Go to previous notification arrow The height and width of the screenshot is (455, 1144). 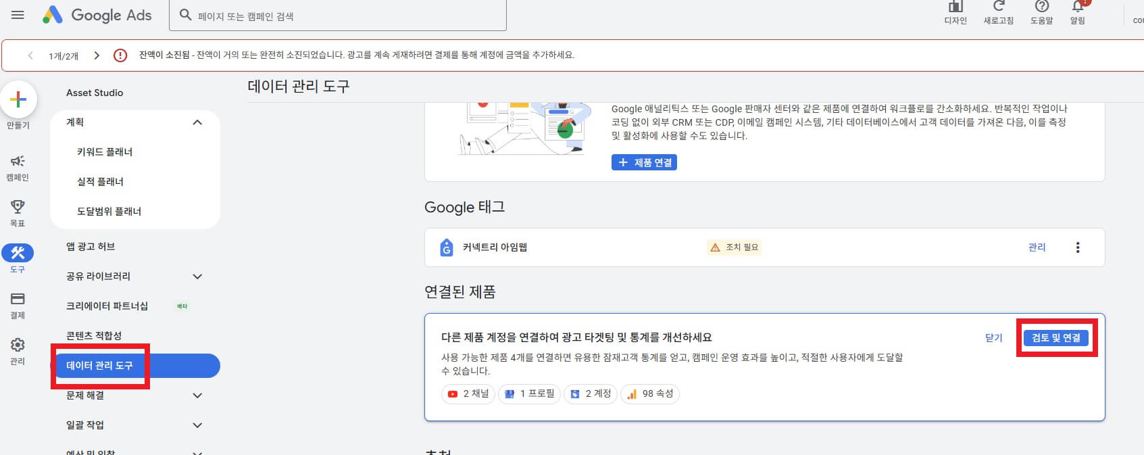pos(30,55)
